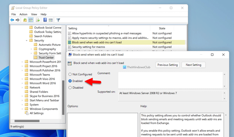Select Start Menu and Taskbar tree item
This screenshot has height=137, width=234.
[x=44, y=100]
